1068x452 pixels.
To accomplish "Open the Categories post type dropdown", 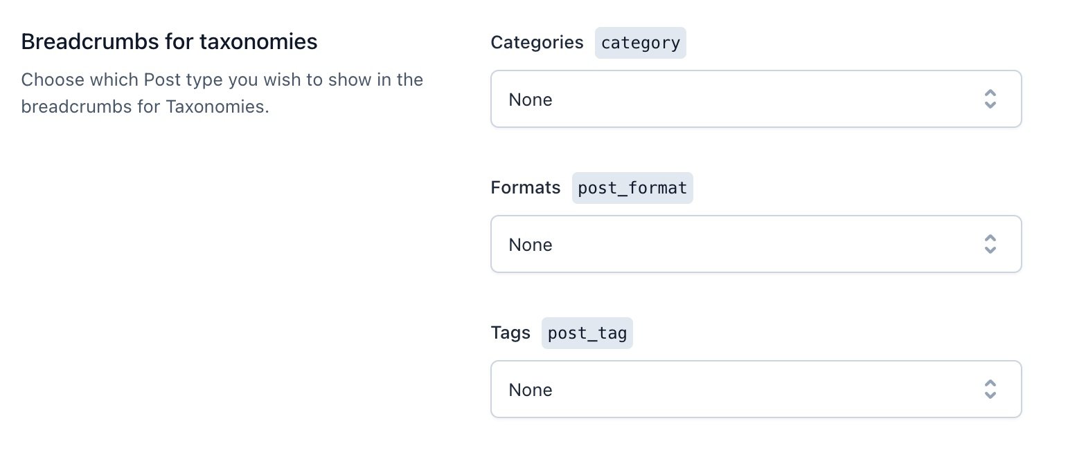I will [x=756, y=99].
